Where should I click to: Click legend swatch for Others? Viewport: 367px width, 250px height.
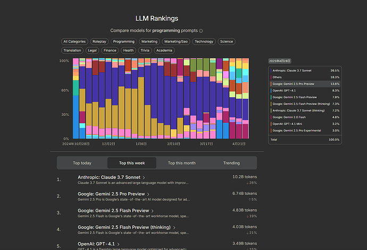[271, 77]
